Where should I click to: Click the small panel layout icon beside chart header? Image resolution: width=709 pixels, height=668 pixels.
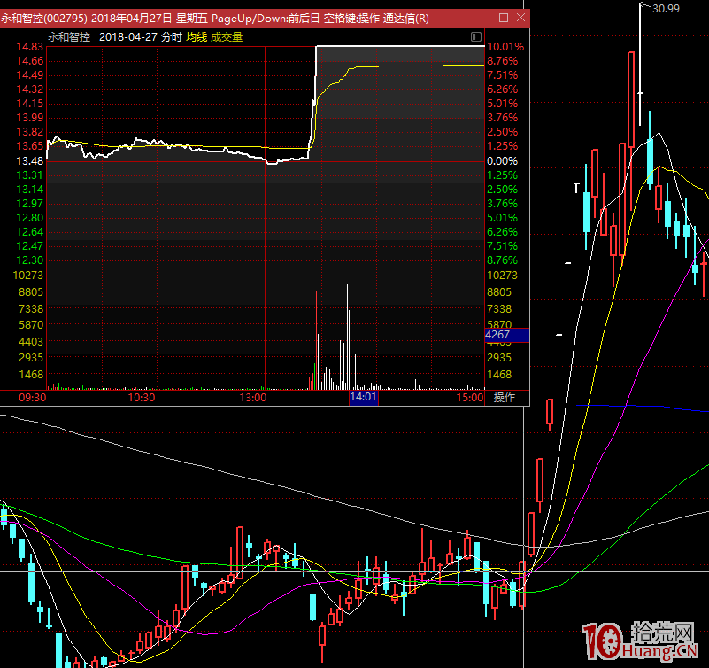477,36
